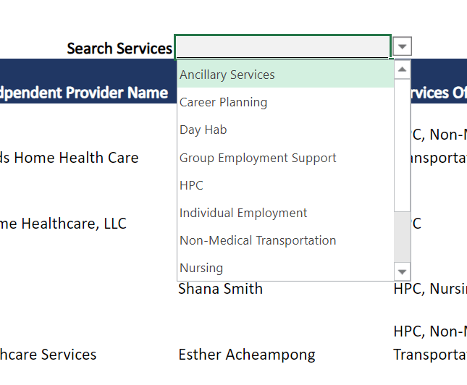Image resolution: width=467 pixels, height=385 pixels.
Task: Click scrollbar track below the thumb
Action: (403, 239)
